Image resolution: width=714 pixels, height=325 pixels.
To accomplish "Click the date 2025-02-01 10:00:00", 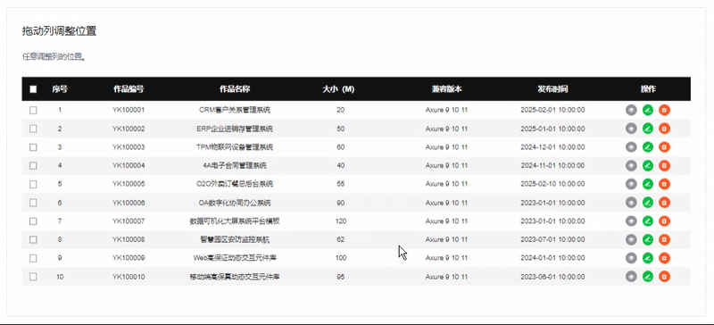I will pyautogui.click(x=552, y=110).
